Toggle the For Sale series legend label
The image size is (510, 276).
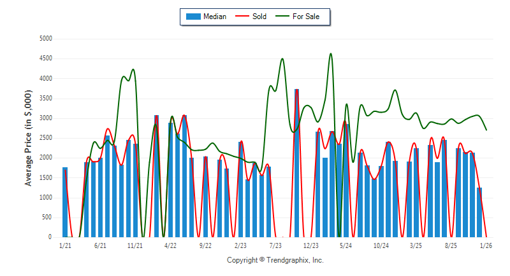pyautogui.click(x=306, y=17)
